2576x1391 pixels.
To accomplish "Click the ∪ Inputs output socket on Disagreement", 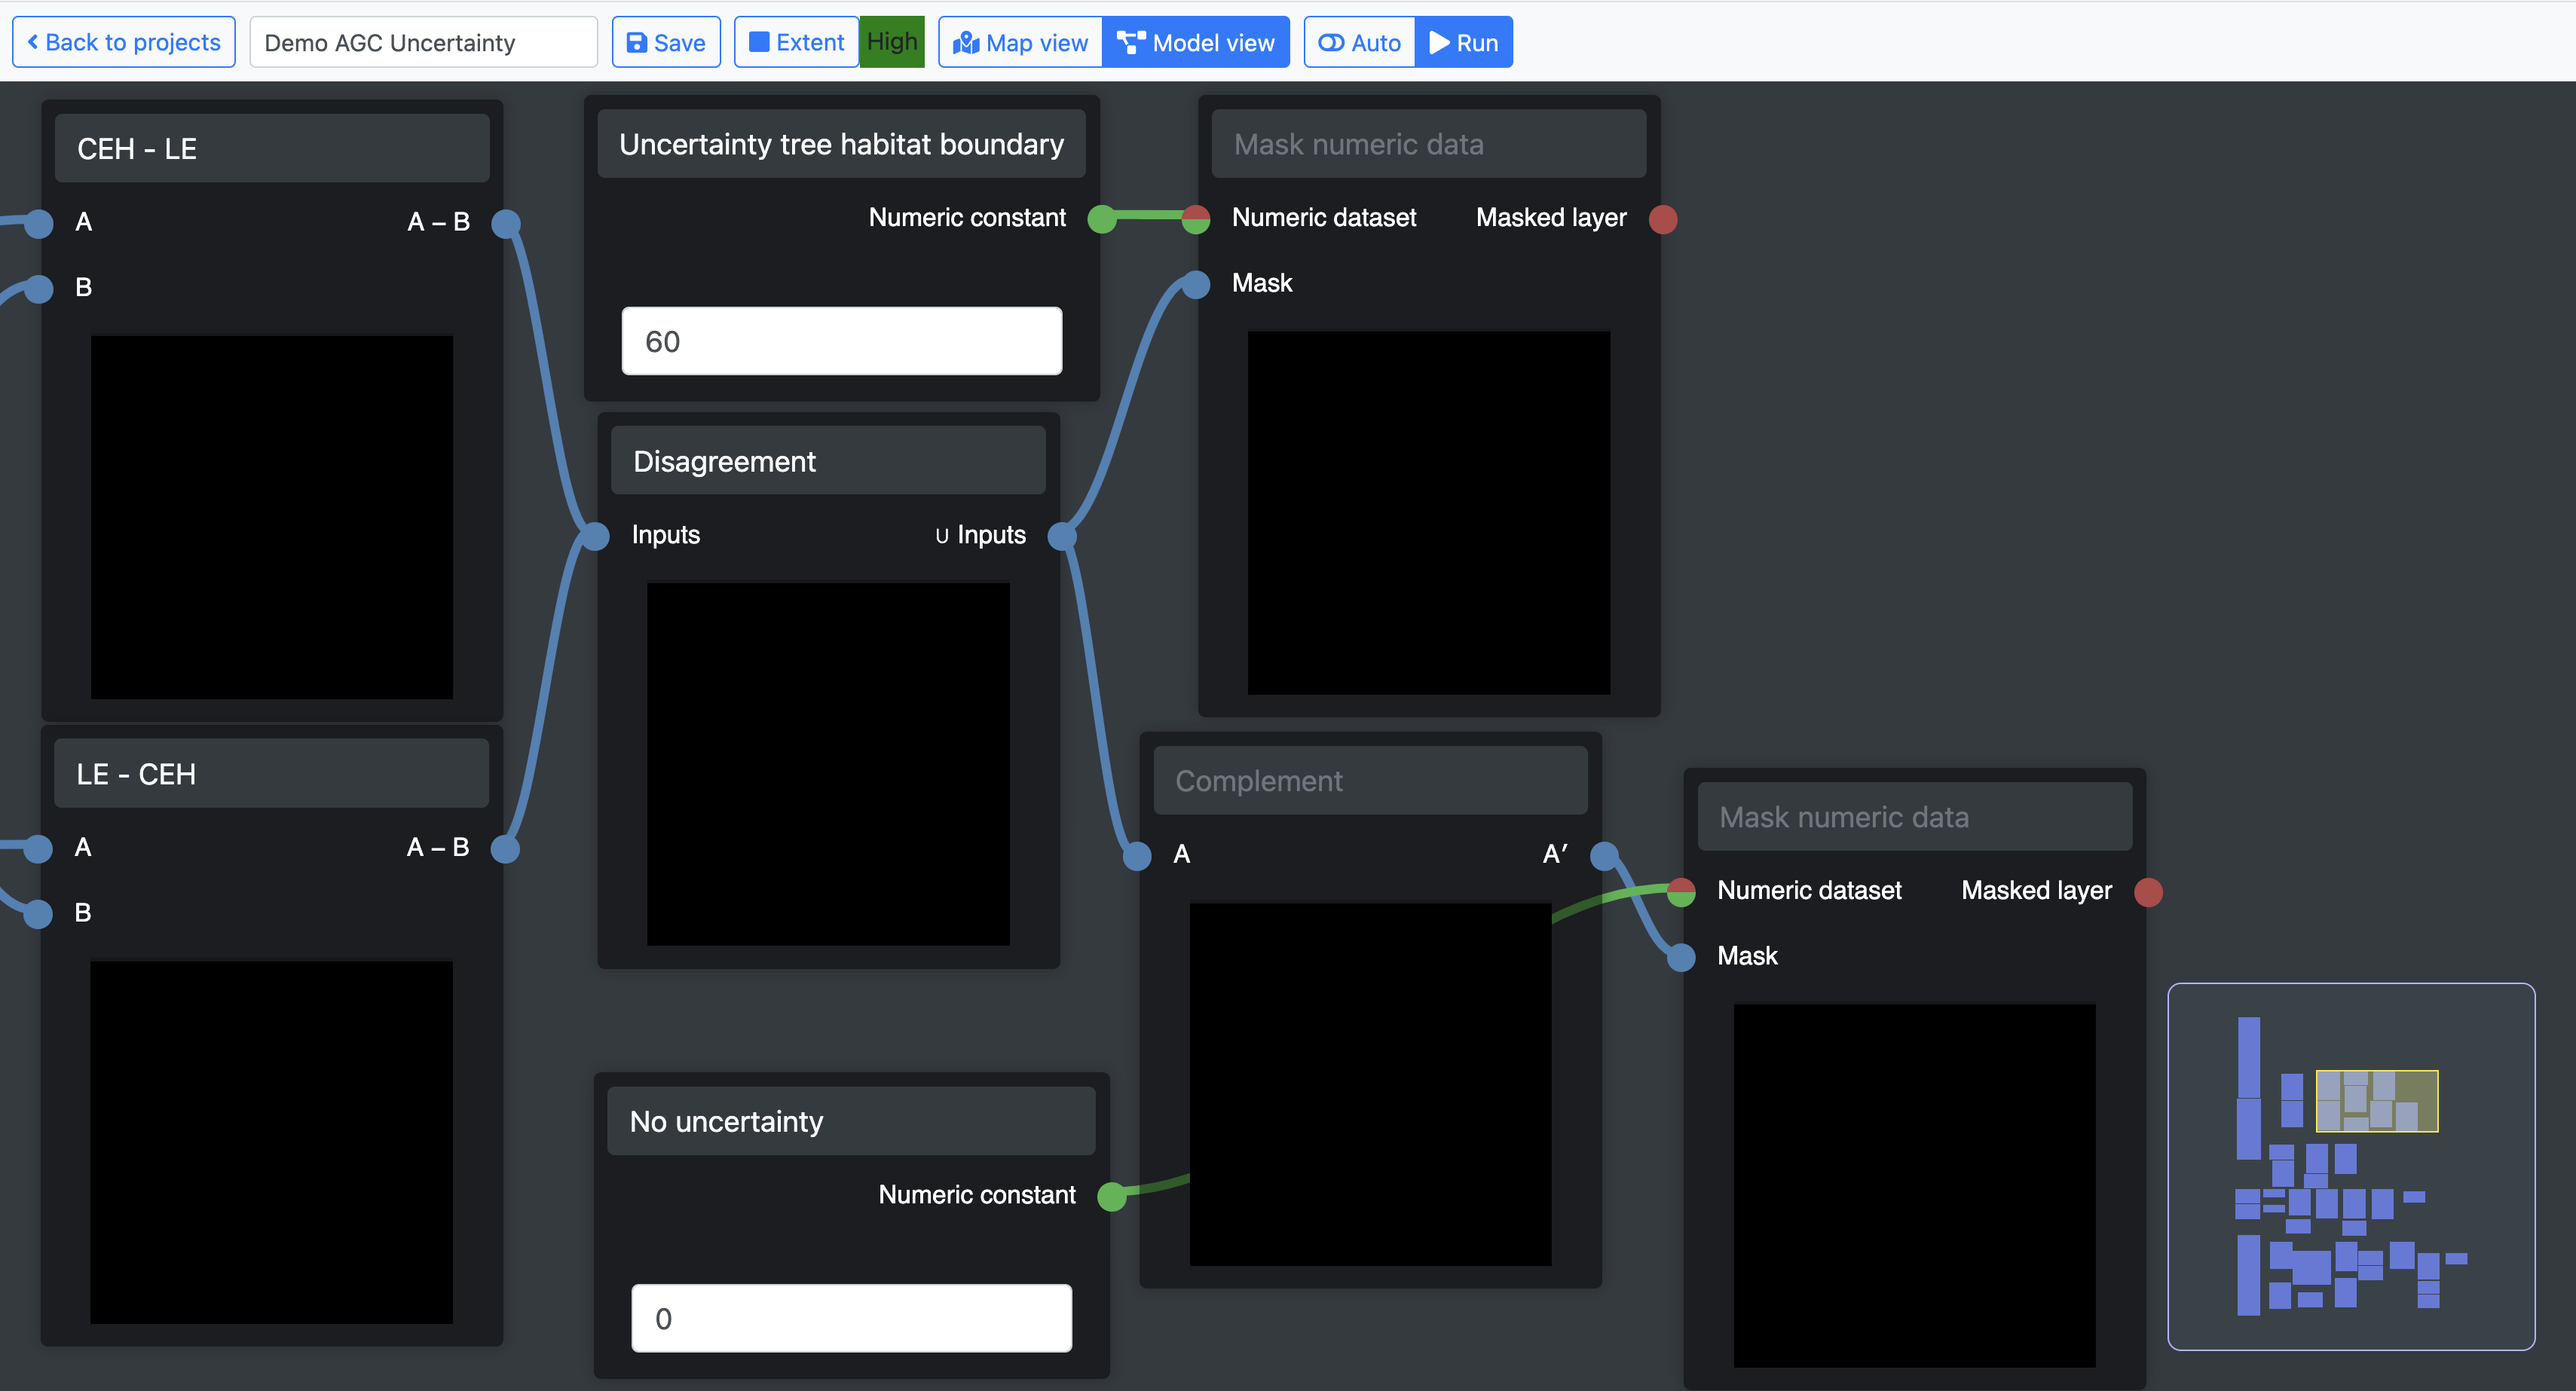I will click(x=1062, y=536).
